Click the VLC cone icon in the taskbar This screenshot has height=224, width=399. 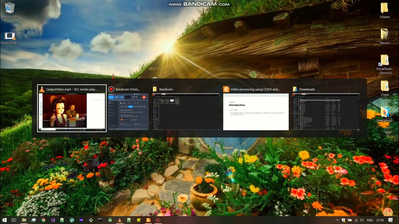pyautogui.click(x=119, y=220)
